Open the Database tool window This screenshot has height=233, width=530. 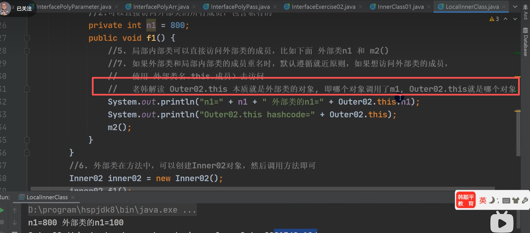[x=525, y=42]
